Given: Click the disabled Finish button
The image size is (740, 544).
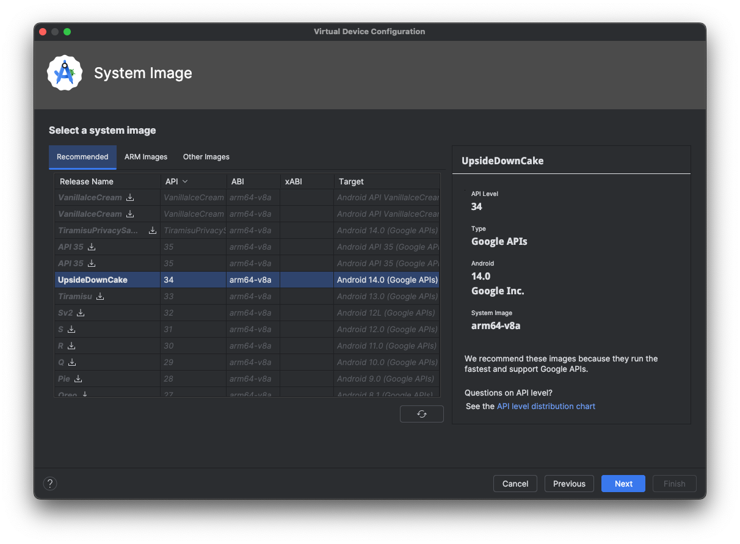Looking at the screenshot, I should pyautogui.click(x=675, y=484).
